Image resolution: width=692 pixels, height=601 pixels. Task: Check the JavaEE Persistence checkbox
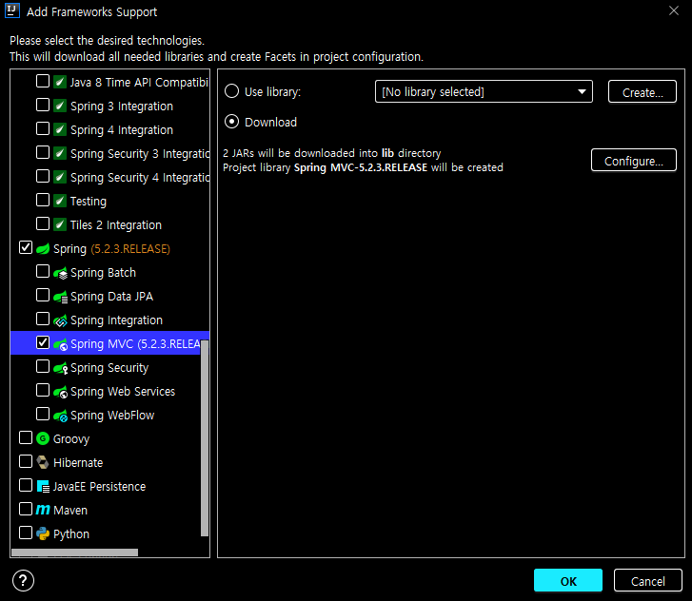click(x=26, y=486)
